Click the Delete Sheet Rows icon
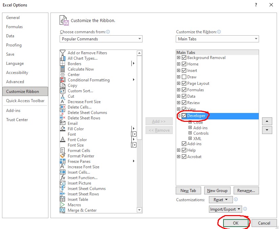 point(62,118)
